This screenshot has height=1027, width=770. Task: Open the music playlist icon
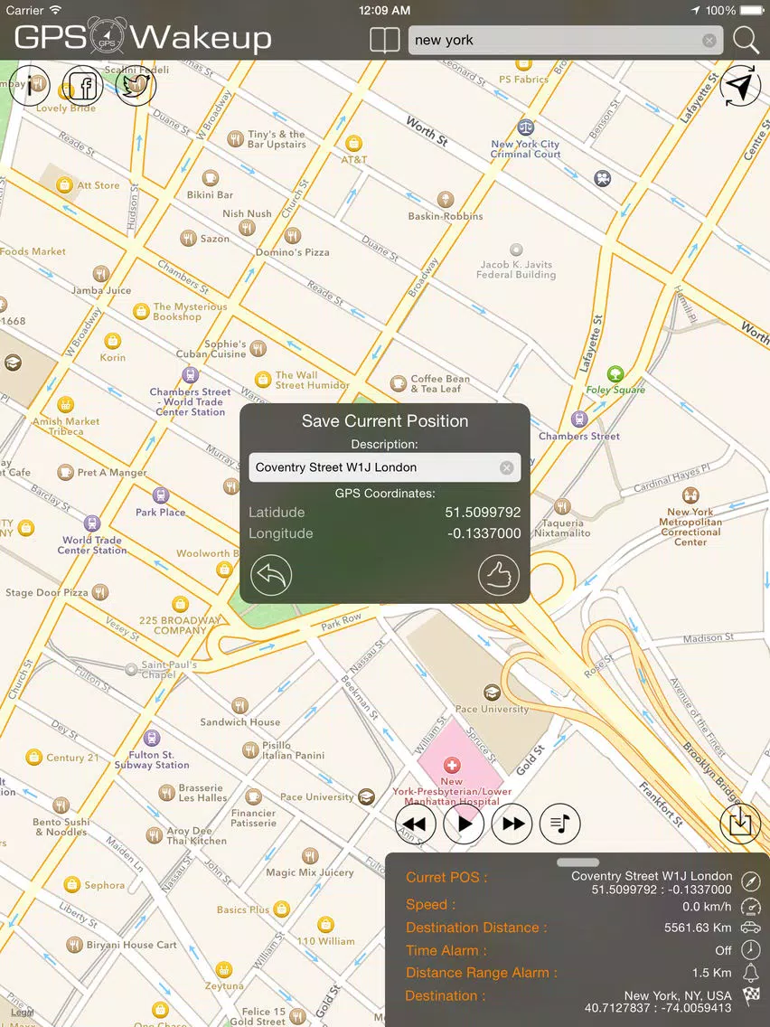(x=559, y=824)
